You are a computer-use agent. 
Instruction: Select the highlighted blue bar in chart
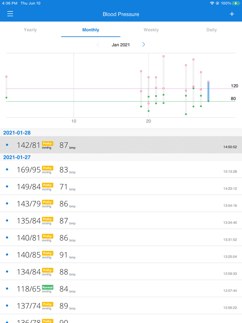tap(208, 92)
